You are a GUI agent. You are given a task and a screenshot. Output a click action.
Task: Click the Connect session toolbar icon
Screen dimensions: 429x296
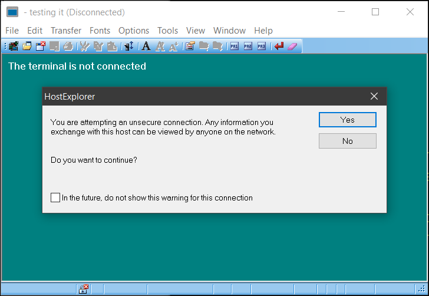point(13,46)
